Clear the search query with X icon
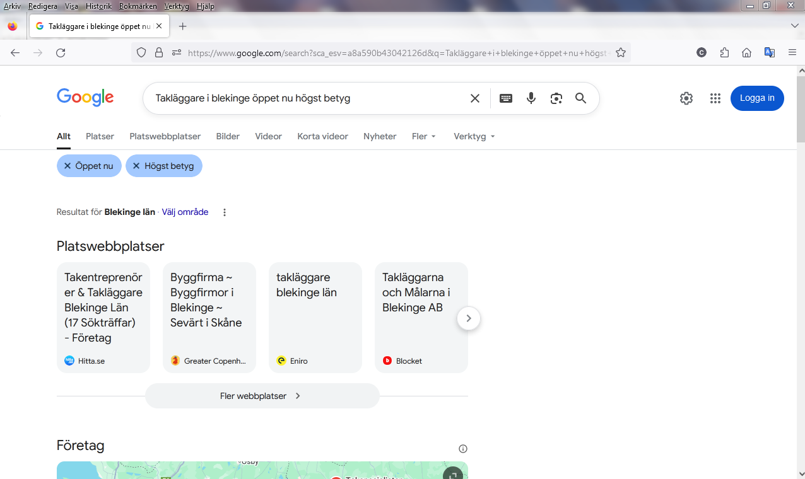The width and height of the screenshot is (805, 479). [x=475, y=98]
